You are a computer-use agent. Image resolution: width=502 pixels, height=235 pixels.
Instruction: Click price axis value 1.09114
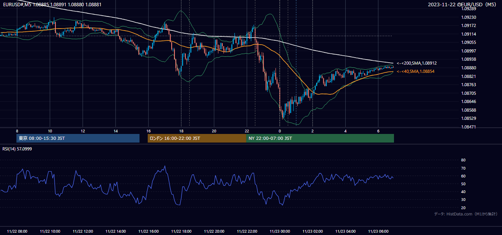point(469,34)
